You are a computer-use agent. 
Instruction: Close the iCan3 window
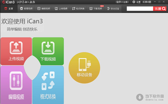(x=164, y=2)
